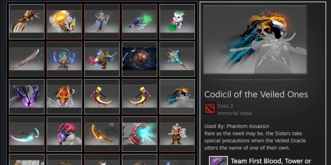The height and width of the screenshot is (165, 331).
Task: Pick the pink haired purple armor item
Action: point(64,134)
